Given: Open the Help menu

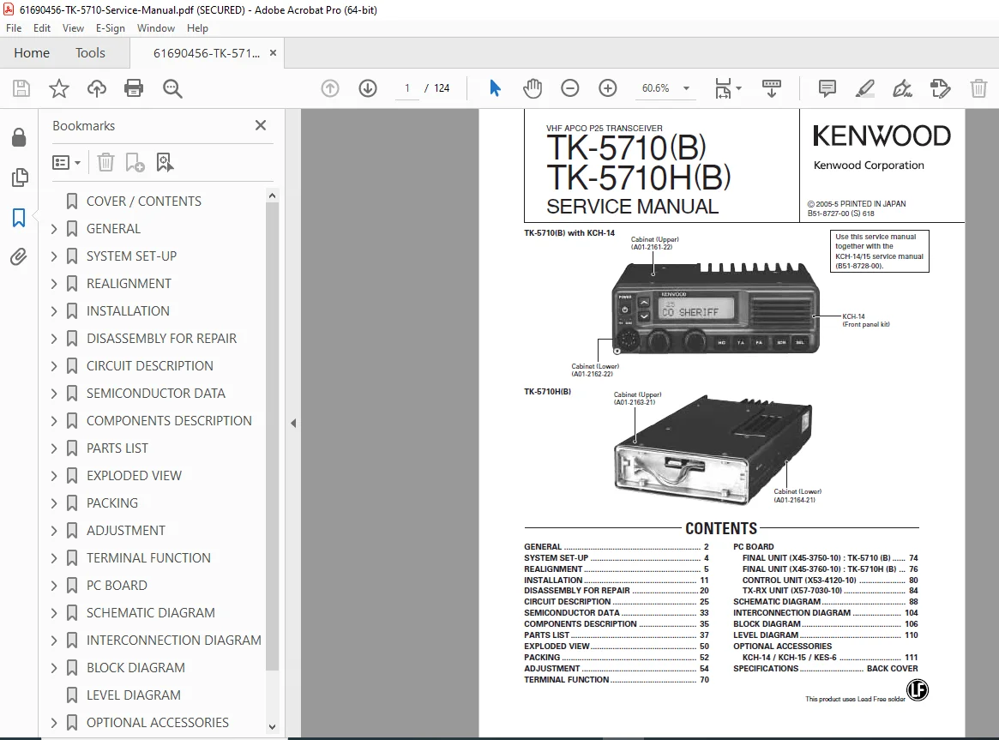Looking at the screenshot, I should [197, 28].
